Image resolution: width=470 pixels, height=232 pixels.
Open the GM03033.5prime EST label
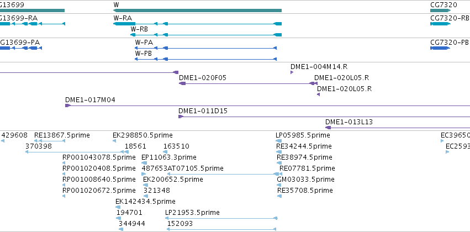point(306,180)
